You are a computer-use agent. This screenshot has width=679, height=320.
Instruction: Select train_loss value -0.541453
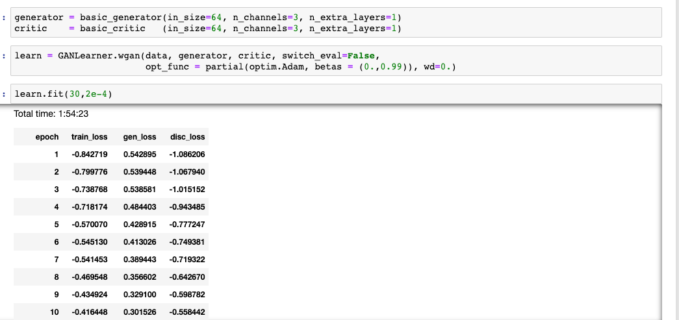pos(90,260)
